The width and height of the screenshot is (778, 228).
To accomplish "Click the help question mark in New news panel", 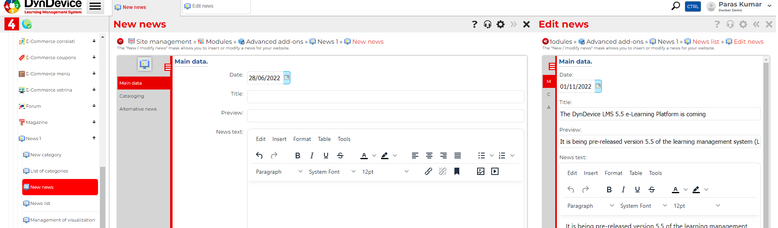I will tap(474, 24).
